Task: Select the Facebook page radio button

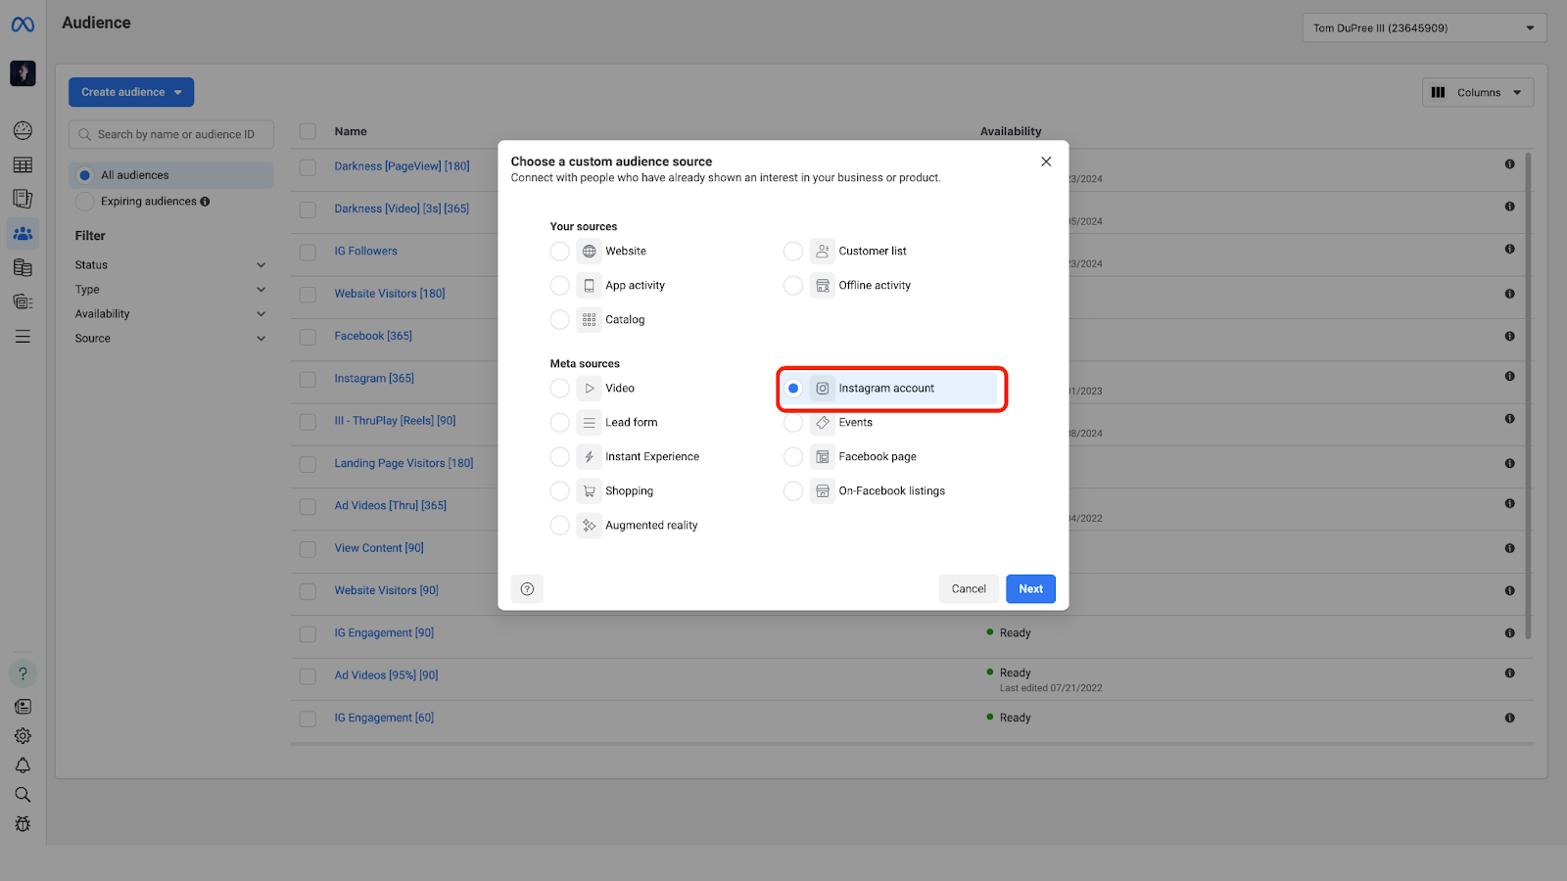Action: click(793, 457)
